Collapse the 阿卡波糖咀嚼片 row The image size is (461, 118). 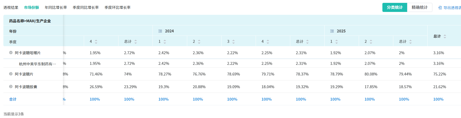[11, 53]
